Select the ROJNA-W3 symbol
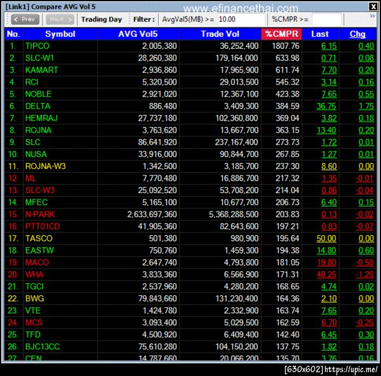Screen dimensions: 381x376 click(x=46, y=166)
